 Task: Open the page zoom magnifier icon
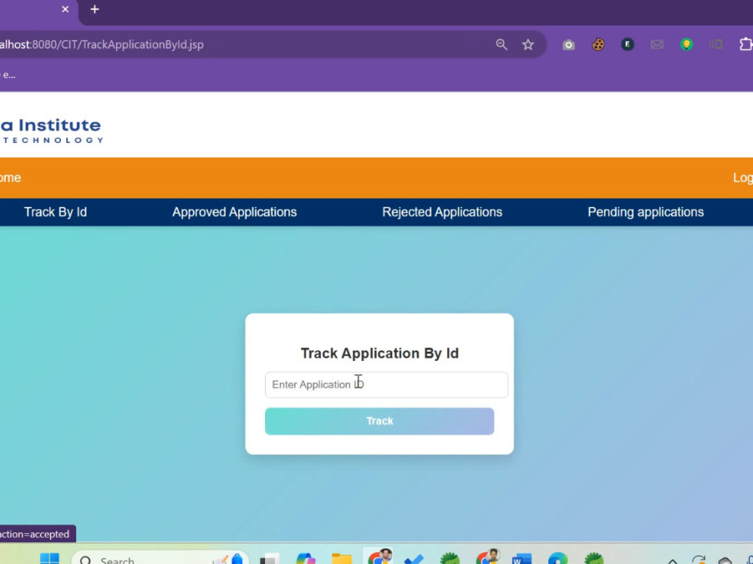(501, 44)
